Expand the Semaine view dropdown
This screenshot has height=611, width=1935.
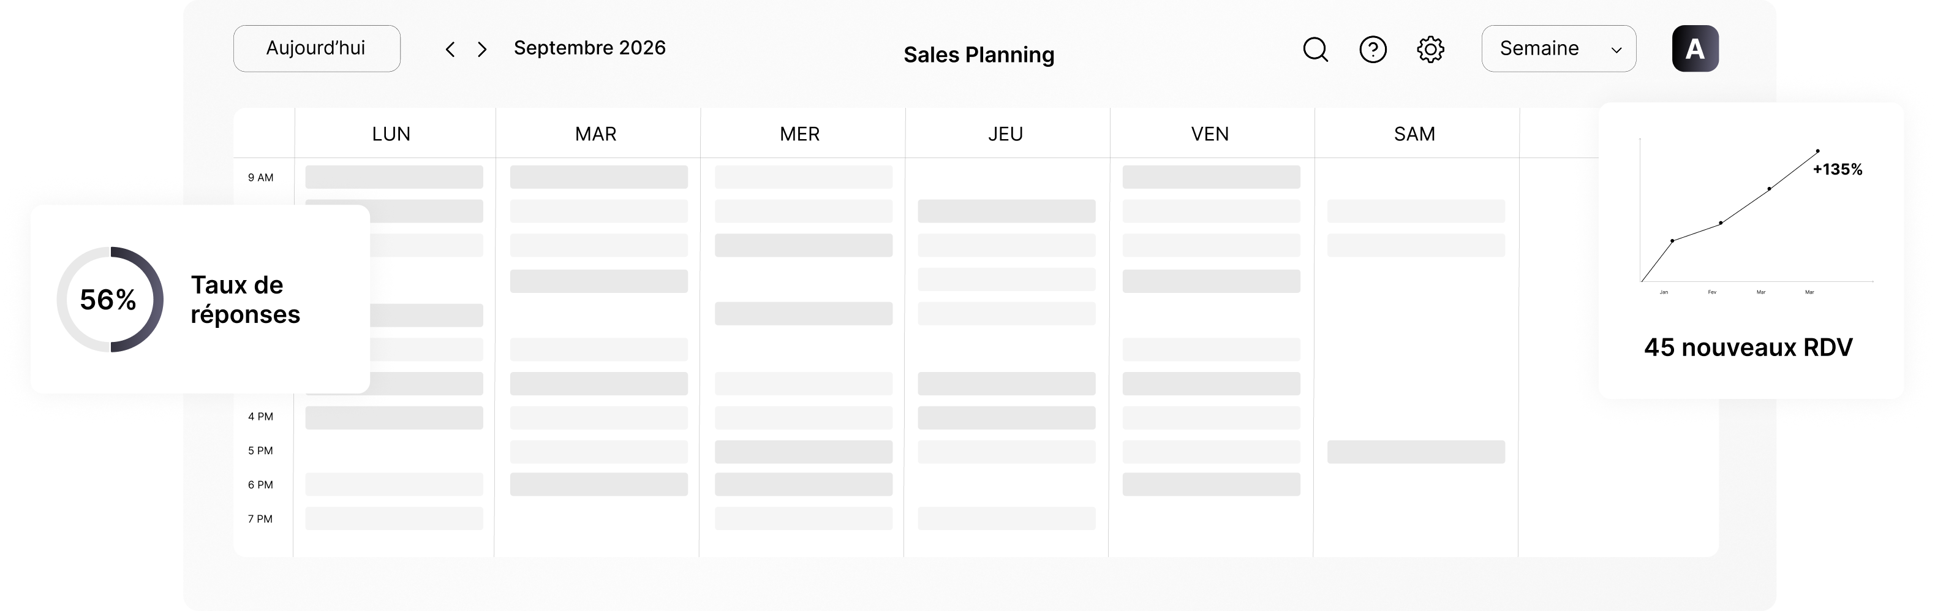pyautogui.click(x=1559, y=49)
